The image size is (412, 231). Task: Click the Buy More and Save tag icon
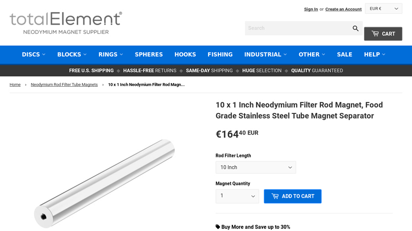(x=218, y=227)
